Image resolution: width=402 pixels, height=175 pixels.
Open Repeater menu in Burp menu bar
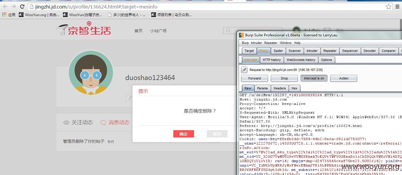pyautogui.click(x=270, y=43)
